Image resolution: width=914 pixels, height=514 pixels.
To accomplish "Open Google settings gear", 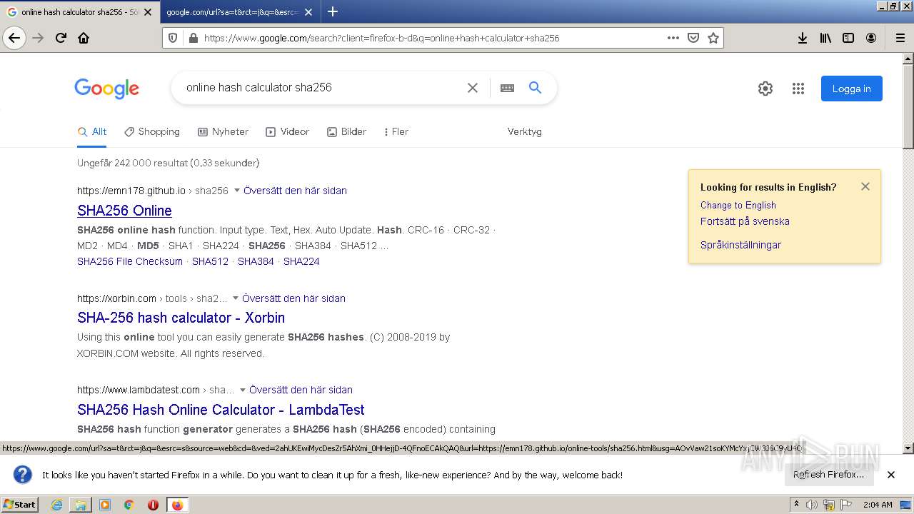I will [x=765, y=89].
